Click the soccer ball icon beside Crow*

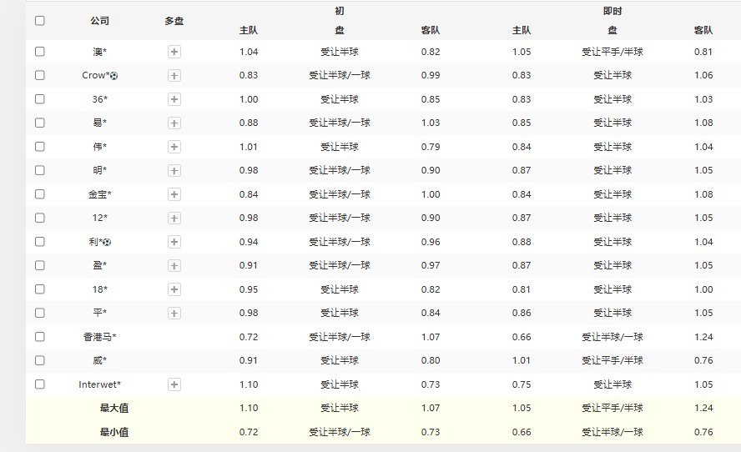click(x=114, y=76)
